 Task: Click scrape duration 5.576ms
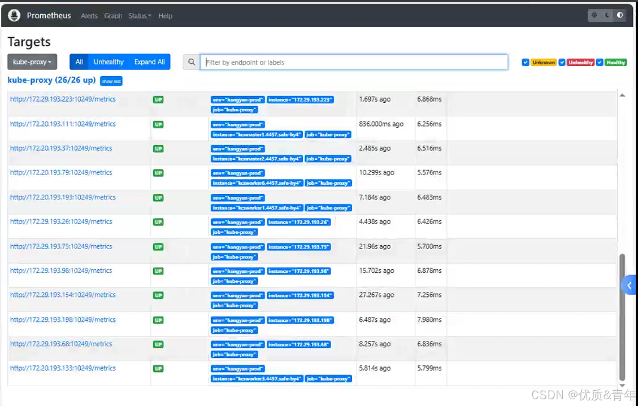429,173
